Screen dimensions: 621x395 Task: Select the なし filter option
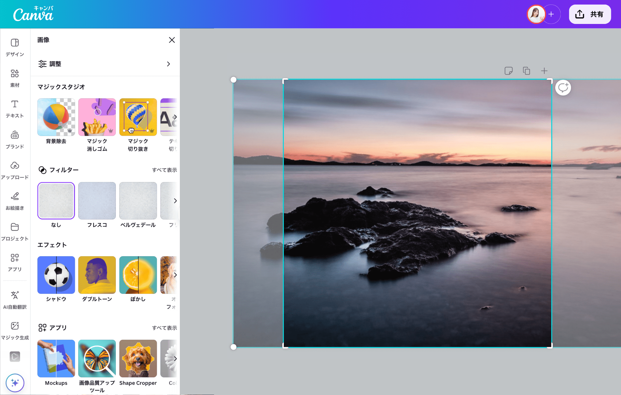56,201
